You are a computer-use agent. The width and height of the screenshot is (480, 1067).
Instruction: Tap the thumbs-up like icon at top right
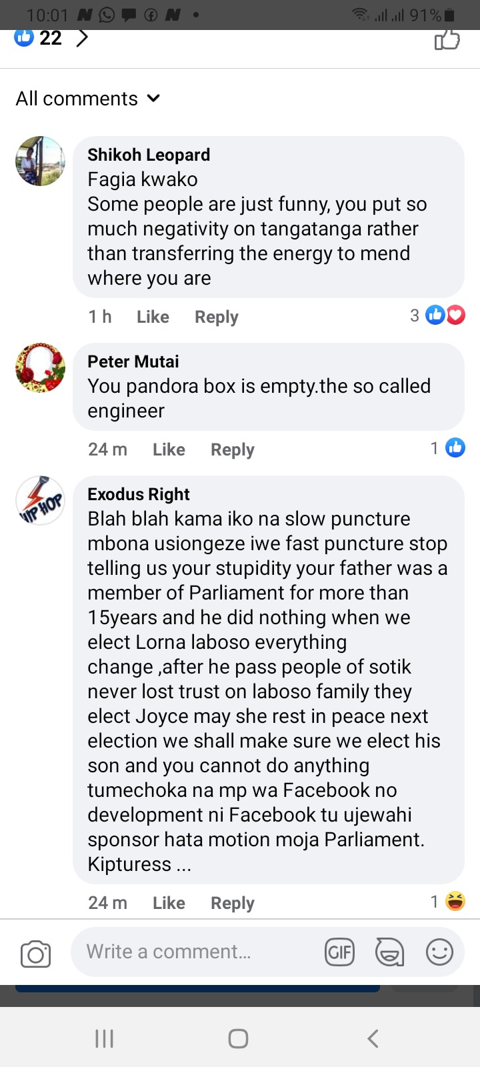coord(447,40)
